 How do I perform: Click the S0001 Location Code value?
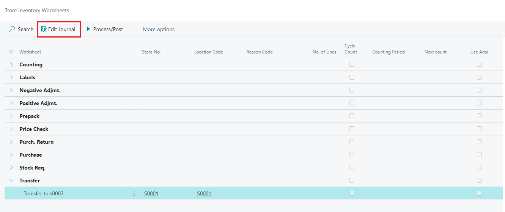[204, 193]
